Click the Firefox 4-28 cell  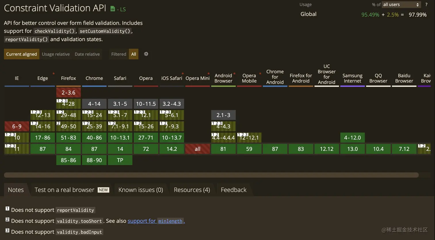(x=68, y=104)
